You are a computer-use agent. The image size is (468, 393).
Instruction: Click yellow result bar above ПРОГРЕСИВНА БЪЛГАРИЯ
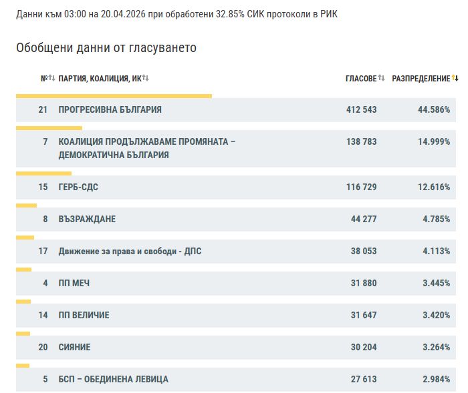pyautogui.click(x=114, y=96)
